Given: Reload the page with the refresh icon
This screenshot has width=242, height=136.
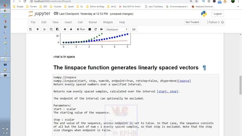Looking at the screenshot, I should click(25, 1).
